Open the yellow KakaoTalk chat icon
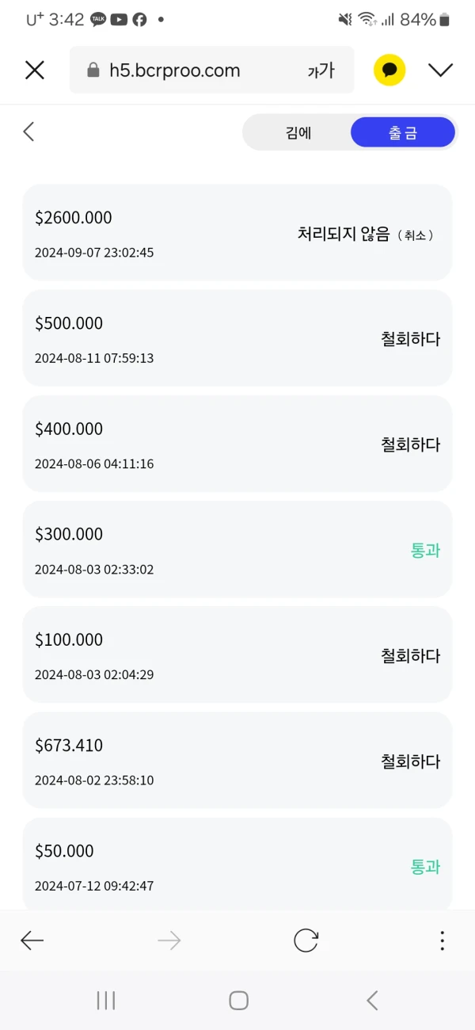The height and width of the screenshot is (1030, 475). point(389,71)
